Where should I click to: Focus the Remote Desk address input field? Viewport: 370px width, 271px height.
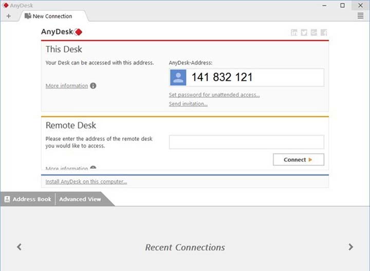click(247, 142)
